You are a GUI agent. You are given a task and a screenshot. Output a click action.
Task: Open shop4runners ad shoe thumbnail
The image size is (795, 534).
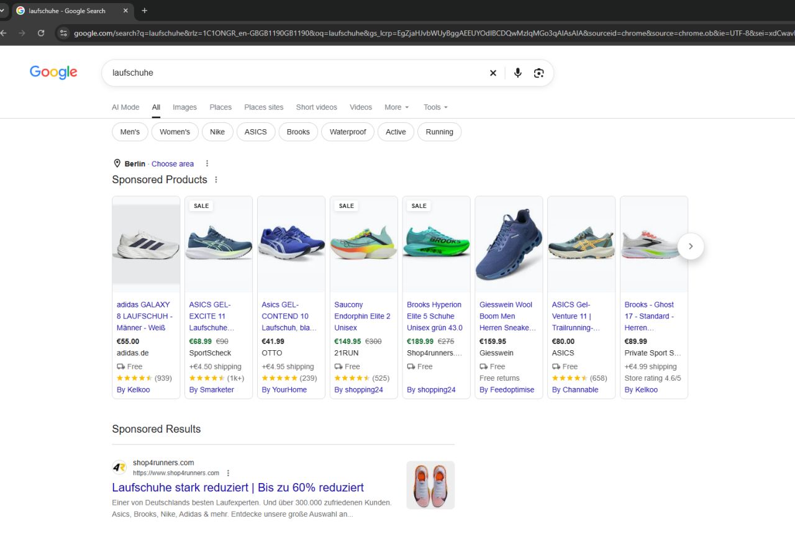click(430, 485)
